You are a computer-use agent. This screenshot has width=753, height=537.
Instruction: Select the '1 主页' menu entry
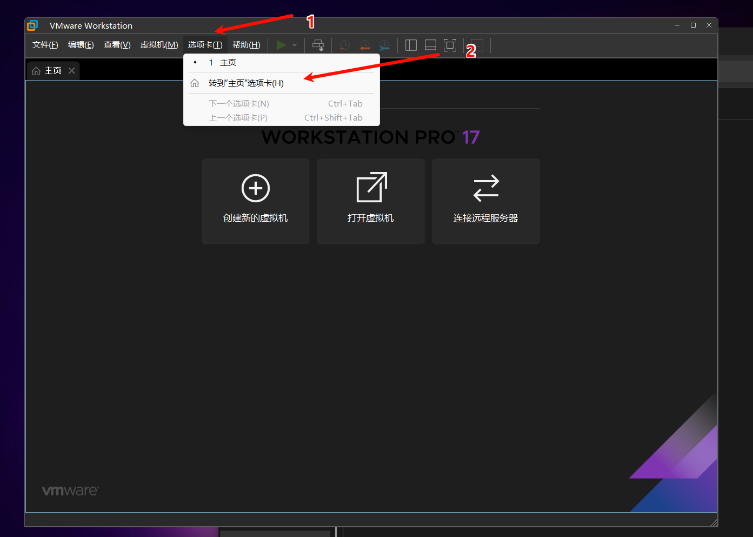282,63
